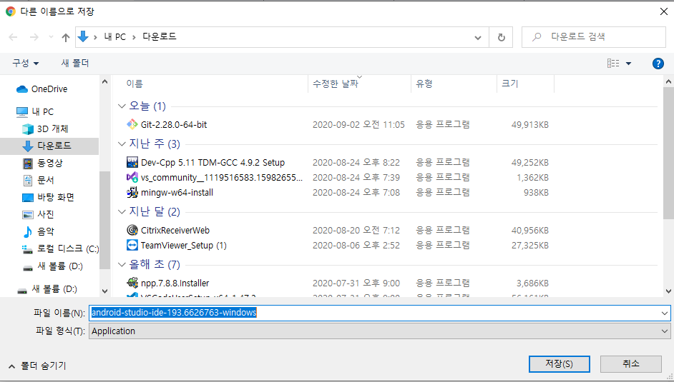Click the help question mark icon
The image size is (674, 382).
click(658, 64)
